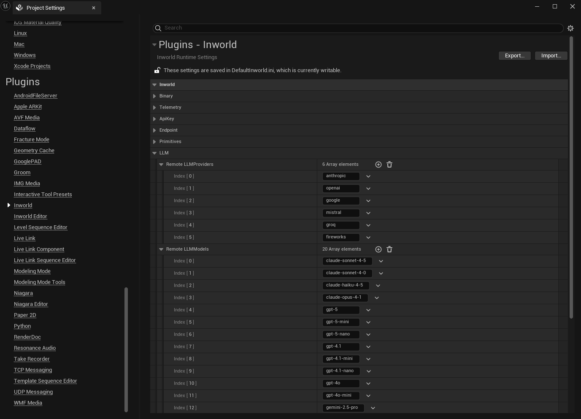The image size is (581, 419).
Task: Add element to Remote LLMModels array
Action: [x=378, y=249]
